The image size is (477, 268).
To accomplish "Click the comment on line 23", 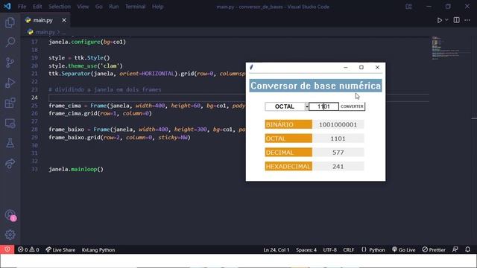I will [105, 89].
